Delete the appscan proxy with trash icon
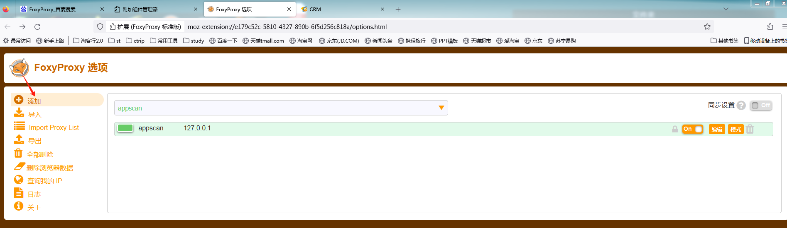 click(x=750, y=129)
